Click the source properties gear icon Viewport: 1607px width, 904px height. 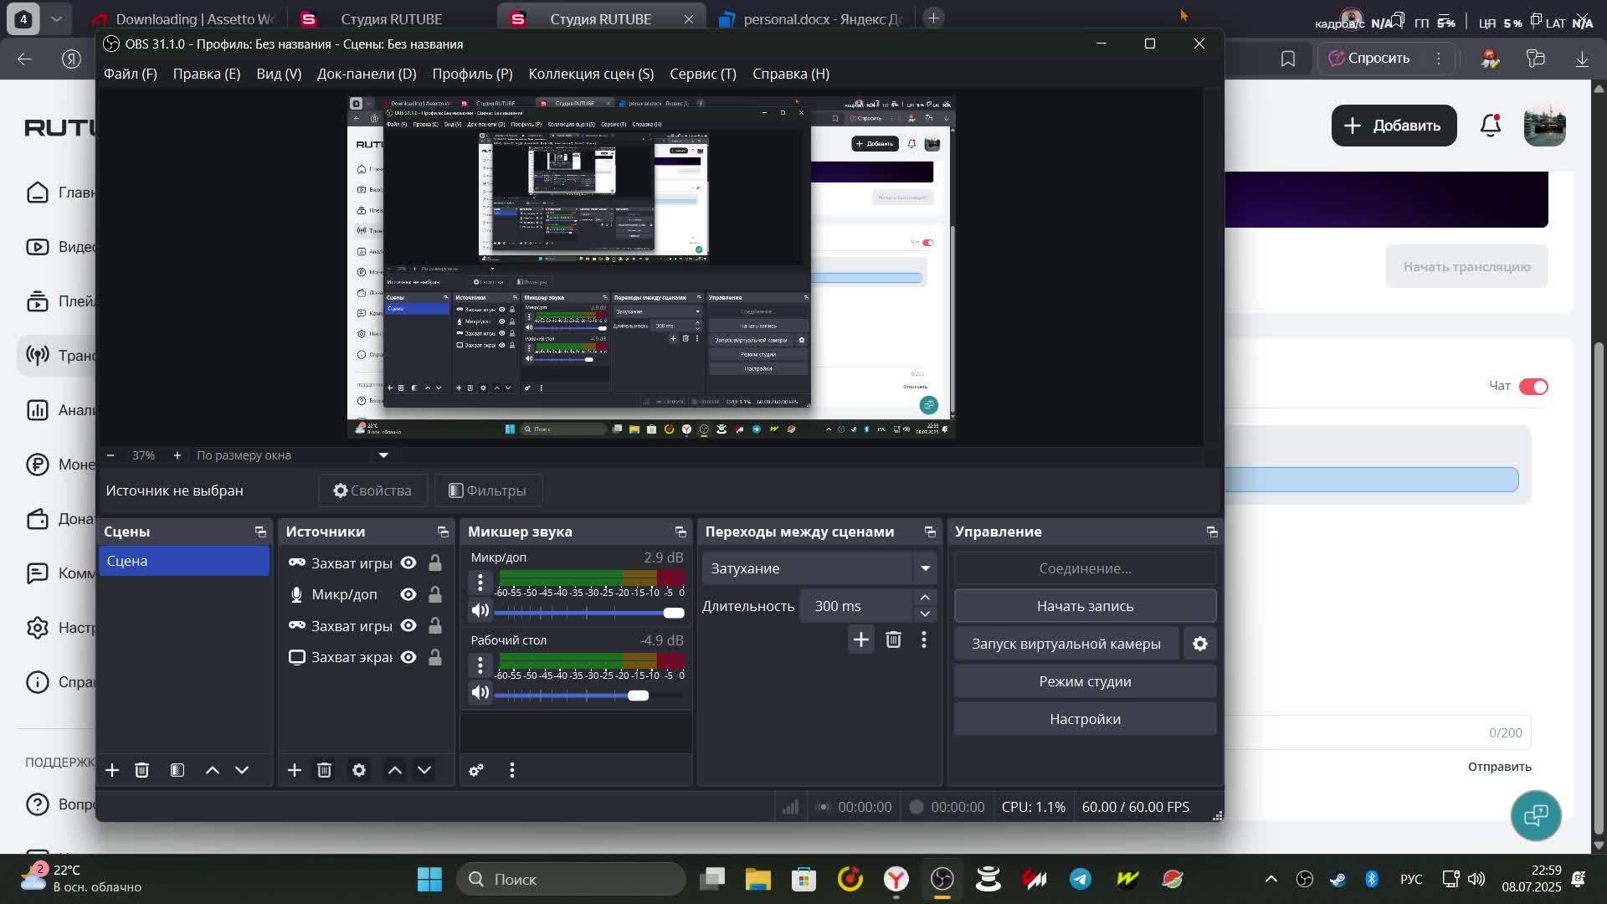point(359,770)
